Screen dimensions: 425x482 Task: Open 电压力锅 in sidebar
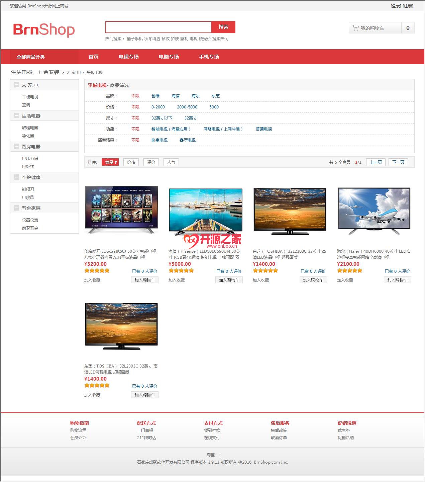point(30,159)
